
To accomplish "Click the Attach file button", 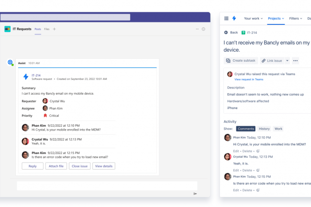I will coord(56,166).
